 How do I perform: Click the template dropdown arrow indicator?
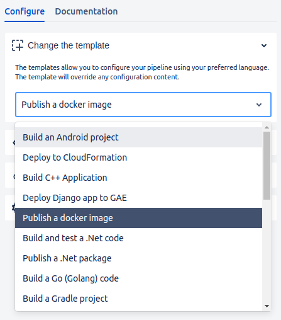[259, 105]
